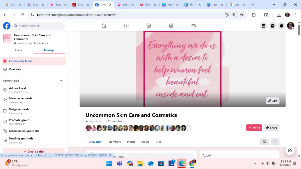Image resolution: width=301 pixels, height=169 pixels.
Task: Open Badge requests
Action: pyautogui.click(x=34, y=111)
